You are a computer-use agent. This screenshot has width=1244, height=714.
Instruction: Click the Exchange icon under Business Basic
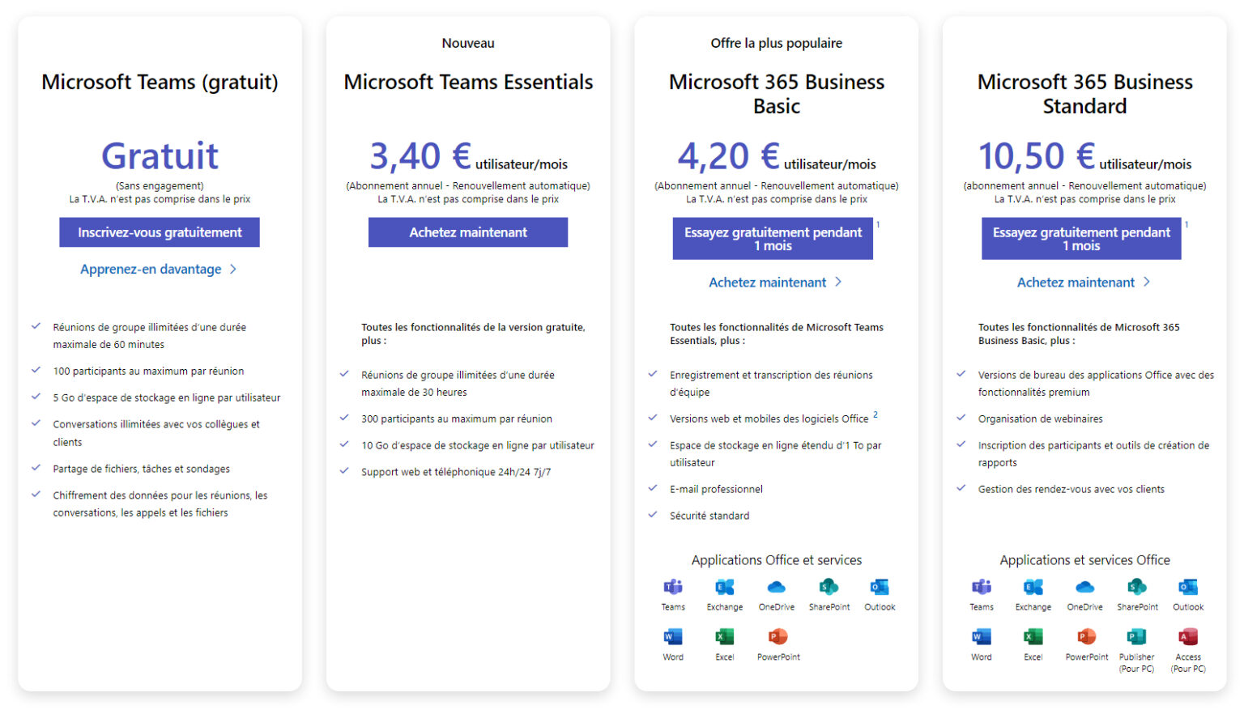(724, 588)
